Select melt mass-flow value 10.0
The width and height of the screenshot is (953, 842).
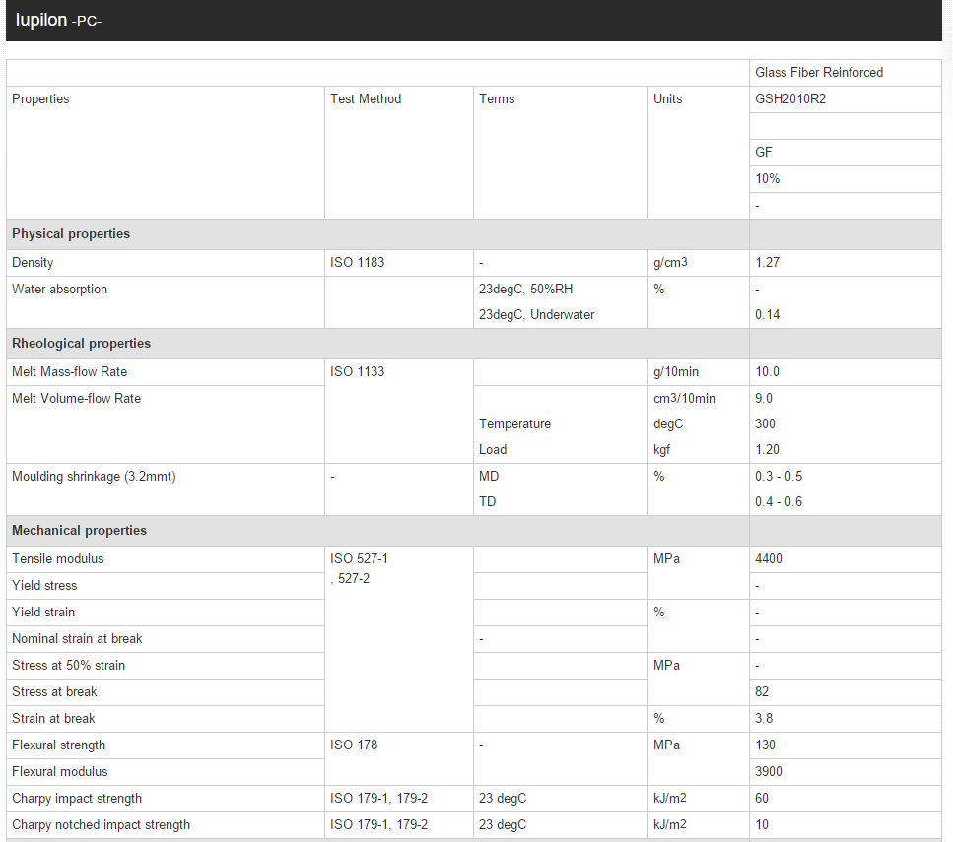click(767, 372)
